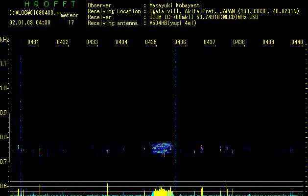The height and width of the screenshot is (196, 308).
Task: Select the 0436 time marker
Action: pyautogui.click(x=180, y=42)
